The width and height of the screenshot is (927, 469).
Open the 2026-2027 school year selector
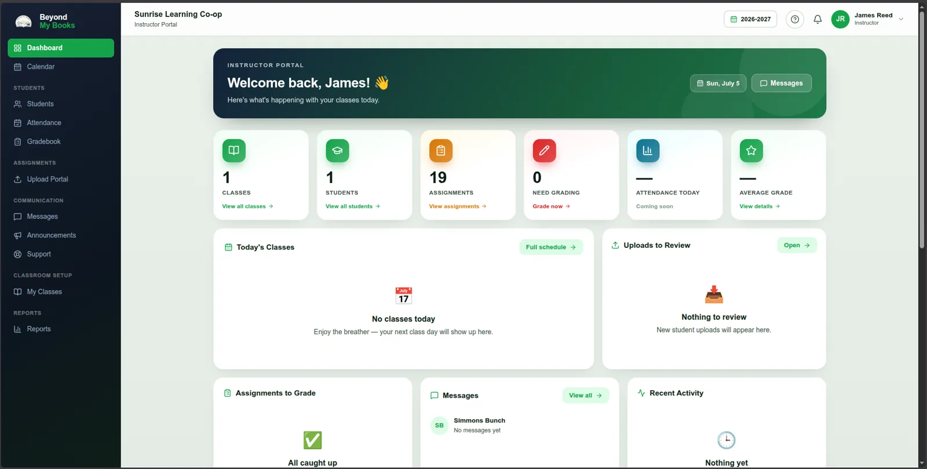pyautogui.click(x=750, y=19)
